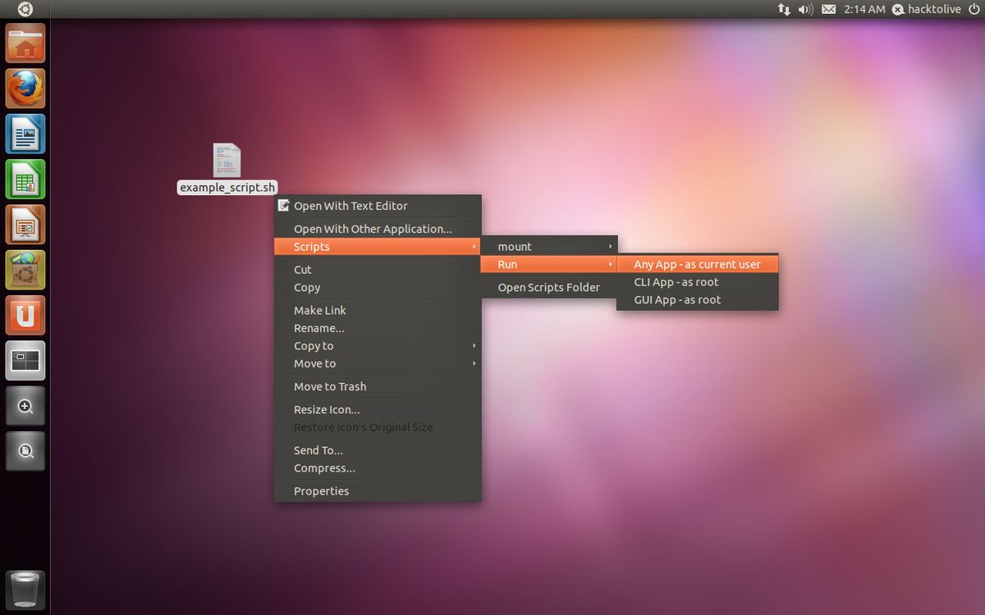Open Firefox from the launcher
The height and width of the screenshot is (615, 985).
25,89
